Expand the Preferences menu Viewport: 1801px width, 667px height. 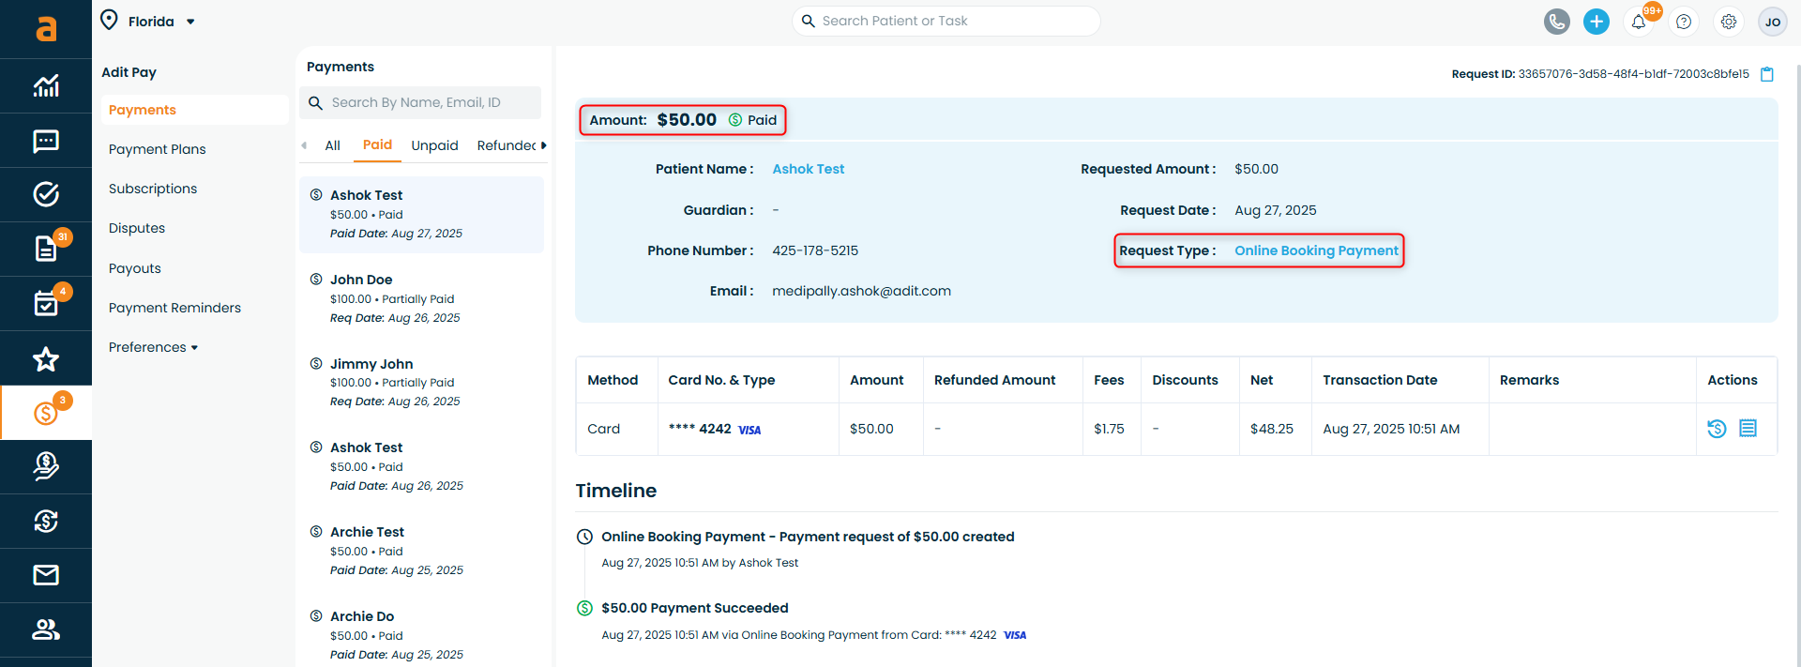click(153, 347)
